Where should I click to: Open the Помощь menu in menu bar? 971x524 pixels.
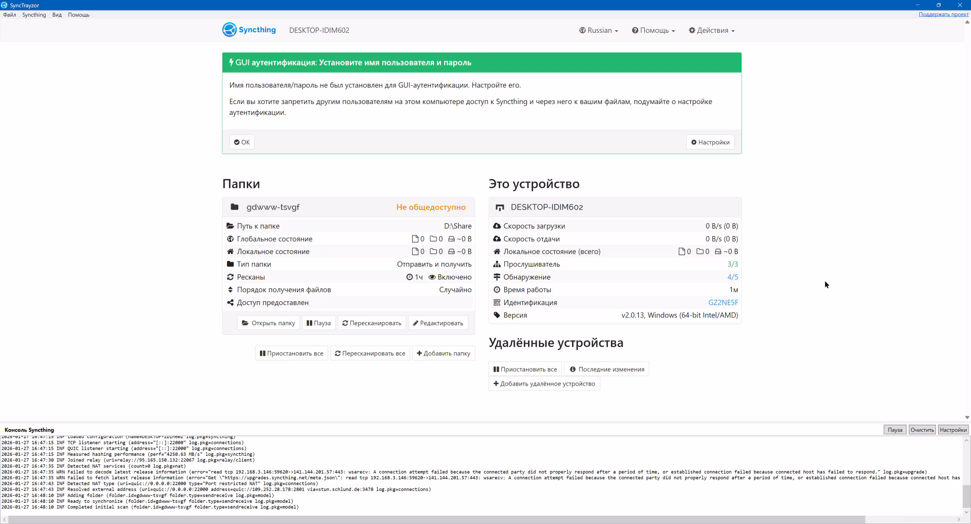point(79,15)
